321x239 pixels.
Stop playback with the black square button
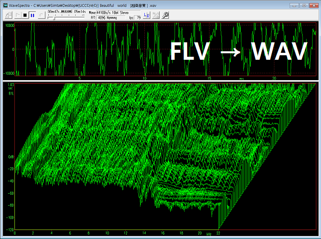25,15
